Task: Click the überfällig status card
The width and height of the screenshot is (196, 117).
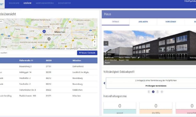Action: click(156, 108)
